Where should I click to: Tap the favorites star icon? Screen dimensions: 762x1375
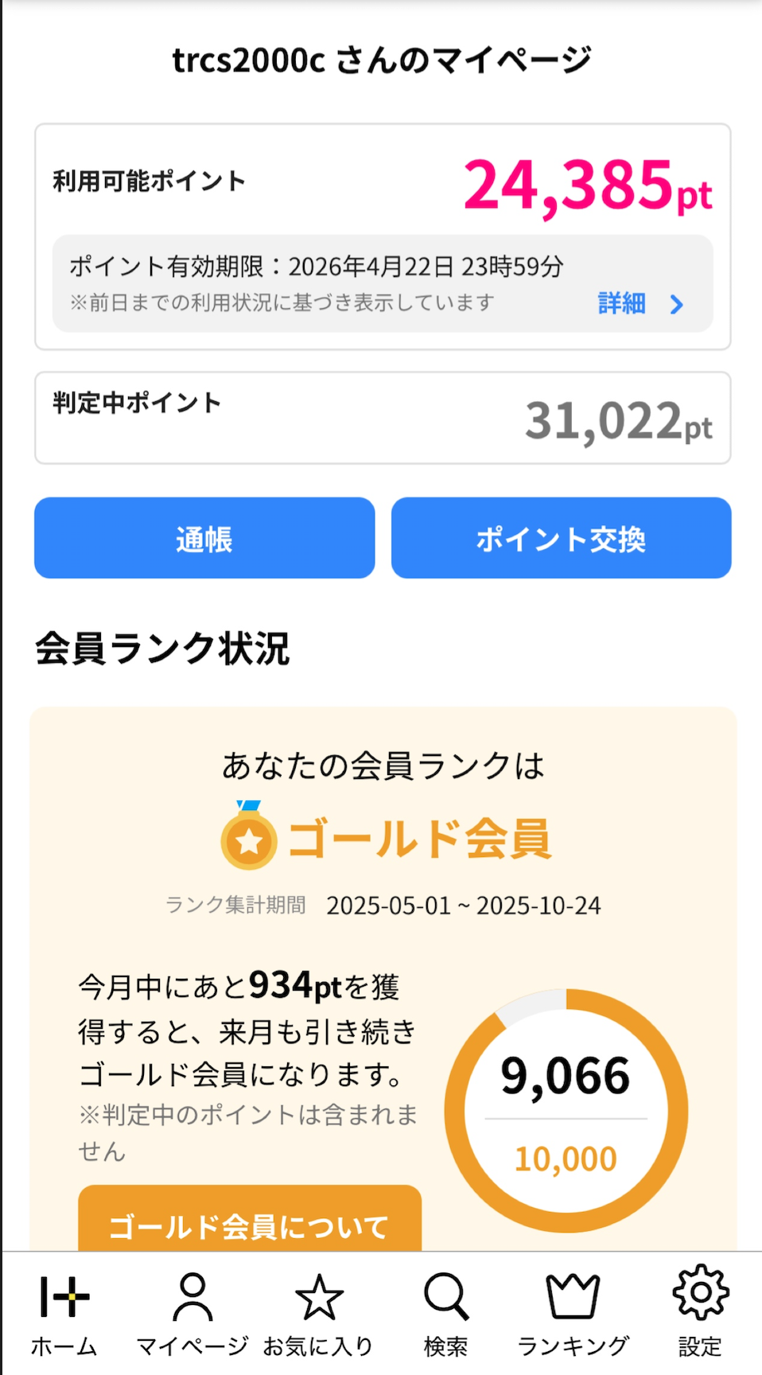319,1297
